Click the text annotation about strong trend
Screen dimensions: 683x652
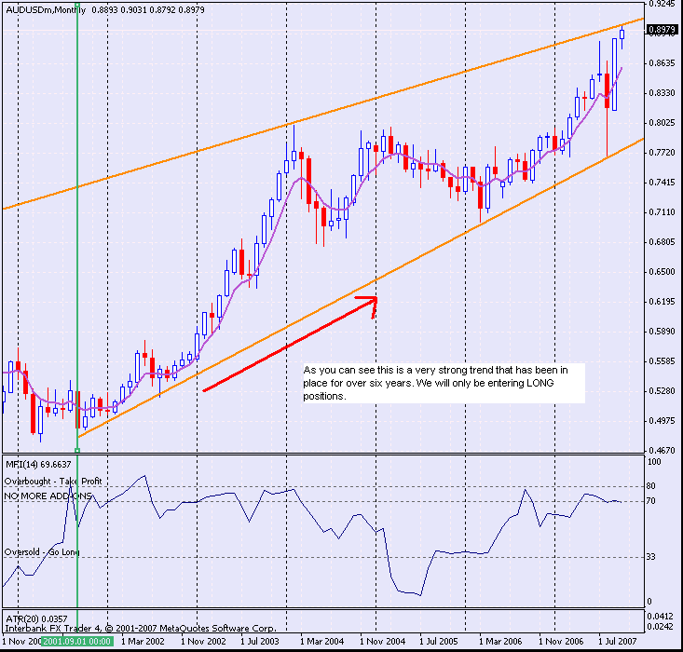click(444, 383)
